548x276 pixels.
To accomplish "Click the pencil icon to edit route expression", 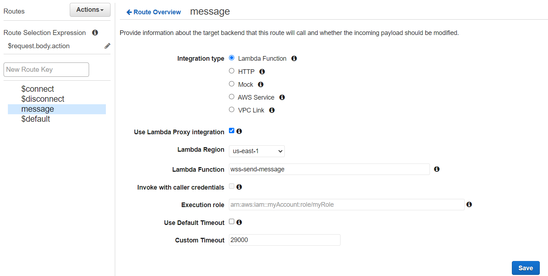I will pos(107,46).
